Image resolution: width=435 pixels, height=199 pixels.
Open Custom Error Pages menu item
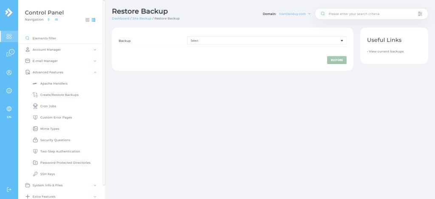click(x=56, y=118)
